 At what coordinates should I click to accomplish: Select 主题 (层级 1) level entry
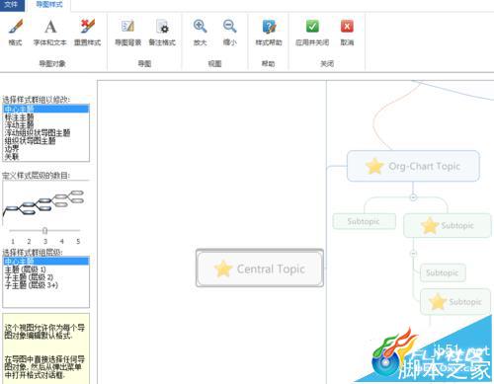[25, 269]
